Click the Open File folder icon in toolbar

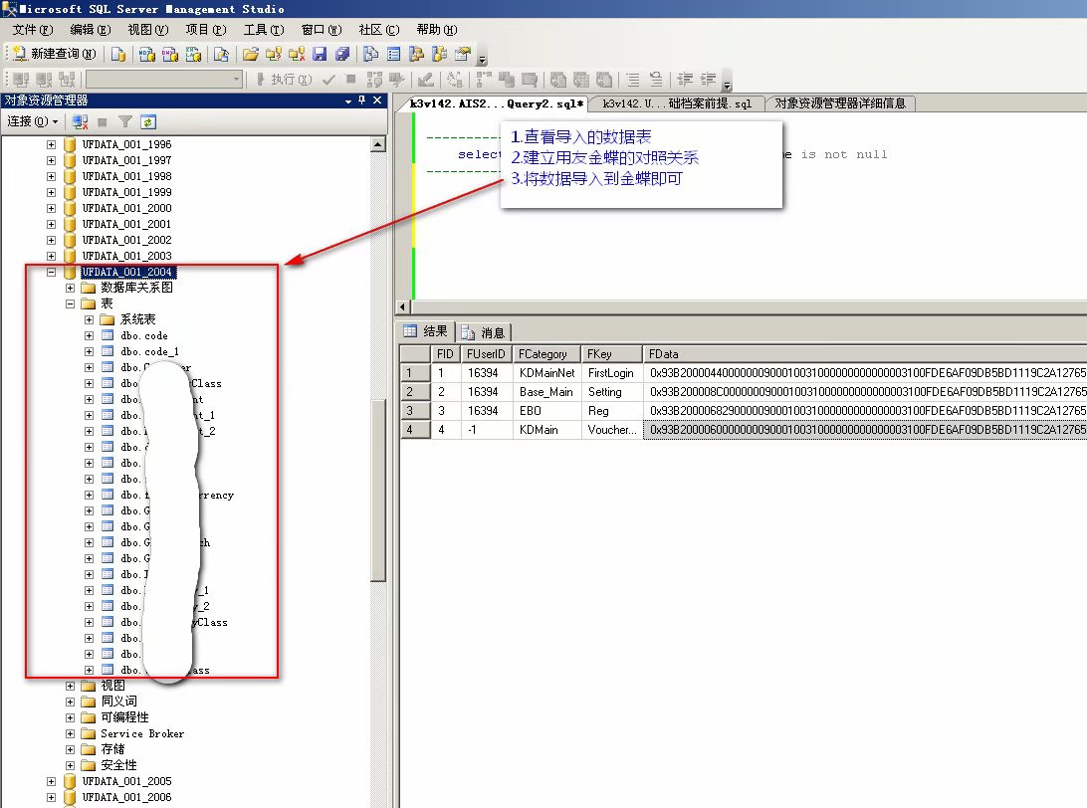point(250,54)
